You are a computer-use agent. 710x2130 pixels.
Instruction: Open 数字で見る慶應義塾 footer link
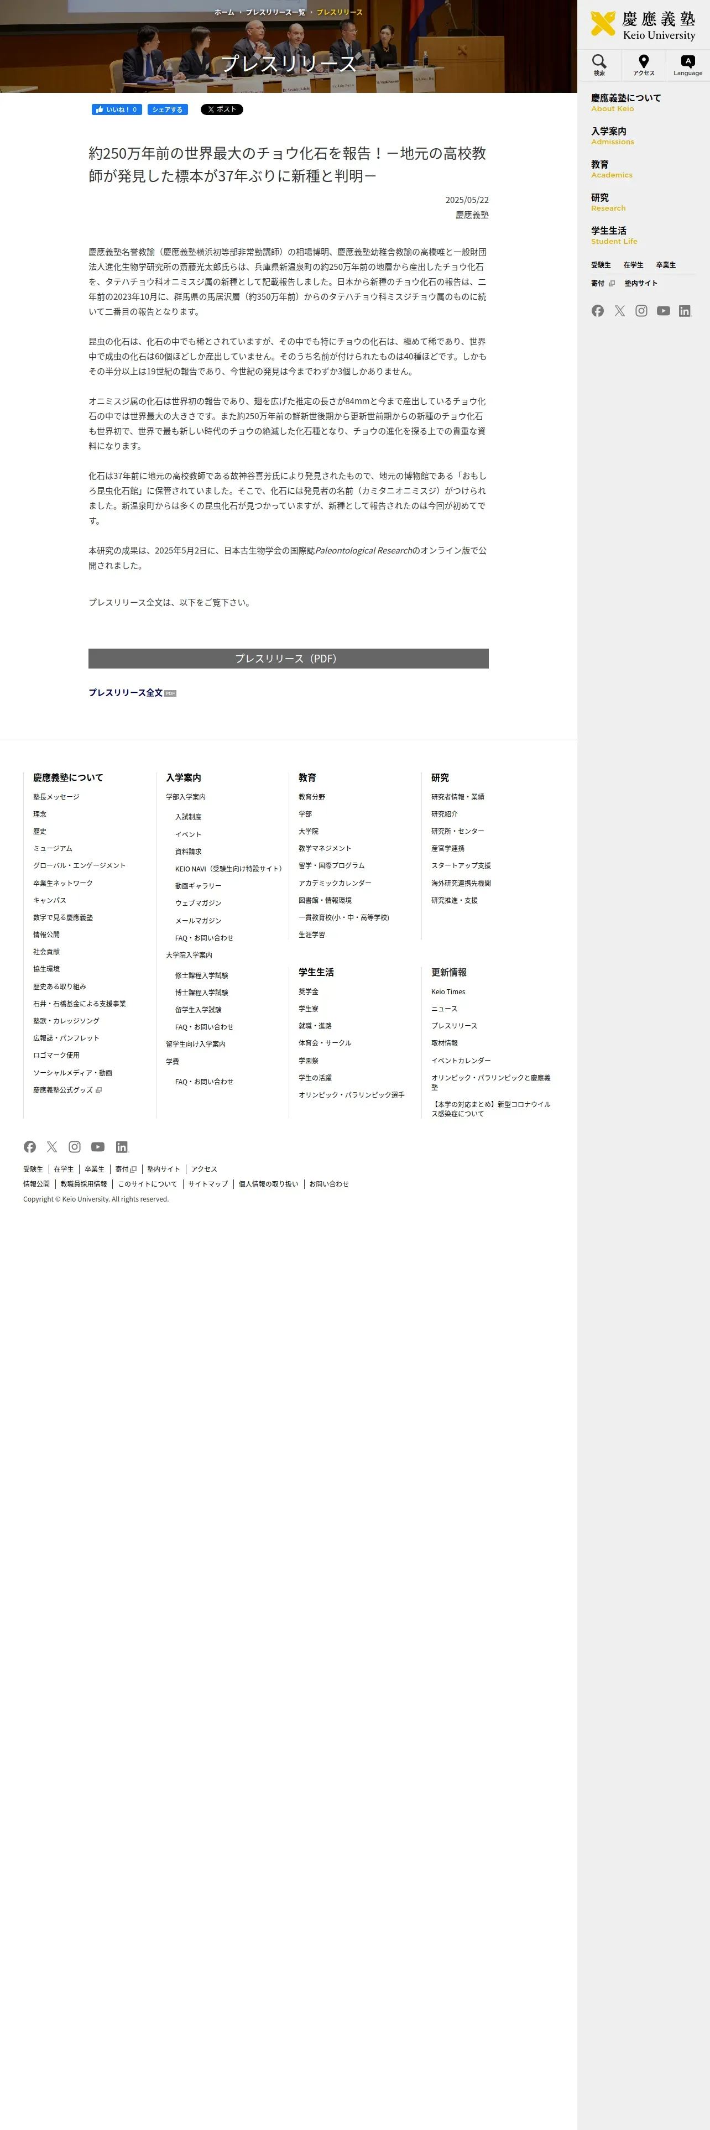click(x=63, y=918)
